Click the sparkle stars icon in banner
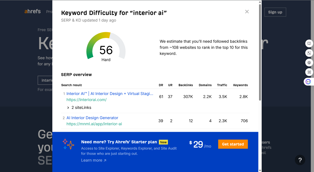314x172 pixels. click(x=68, y=144)
